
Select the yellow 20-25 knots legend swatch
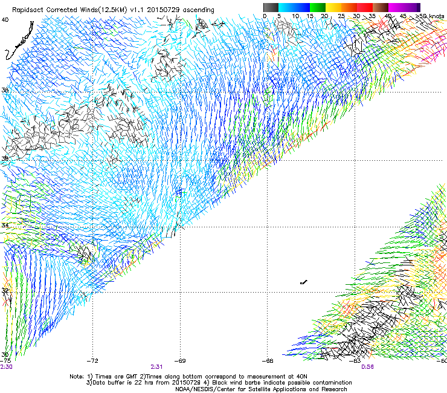coord(333,7)
